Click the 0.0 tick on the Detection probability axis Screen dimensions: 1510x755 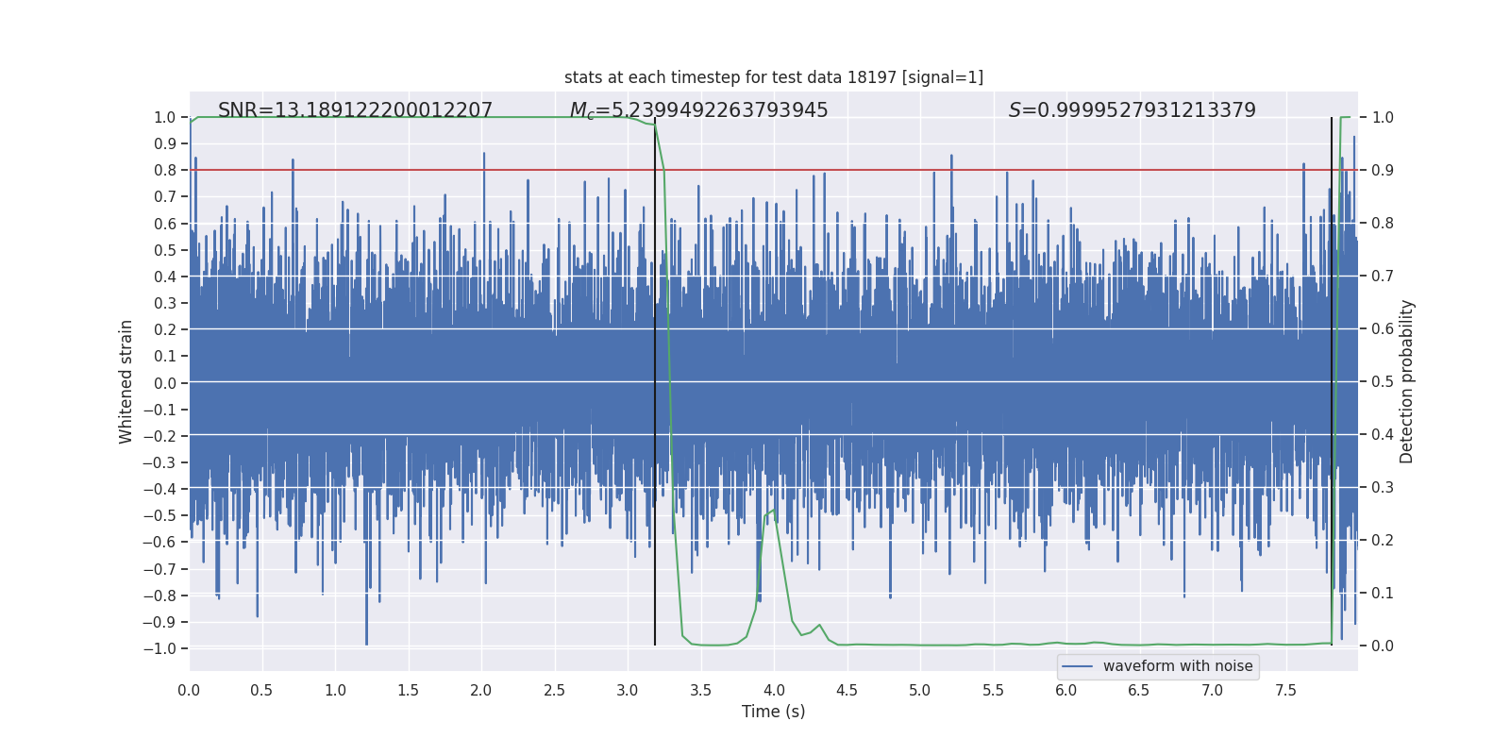[1383, 646]
